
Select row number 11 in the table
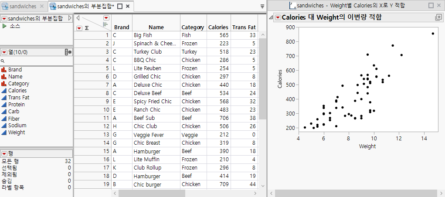[x=92, y=118]
